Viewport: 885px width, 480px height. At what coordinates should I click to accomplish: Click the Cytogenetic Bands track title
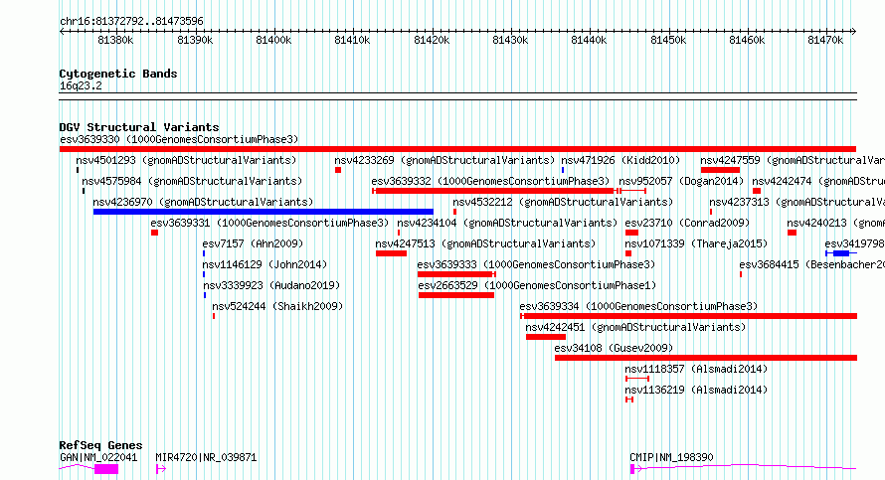118,74
